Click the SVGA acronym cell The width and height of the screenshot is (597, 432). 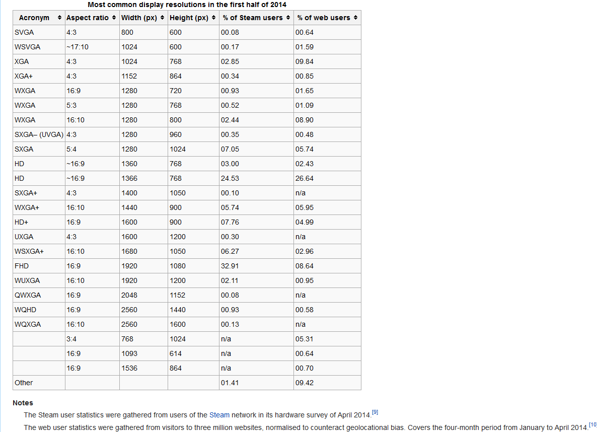pos(39,32)
